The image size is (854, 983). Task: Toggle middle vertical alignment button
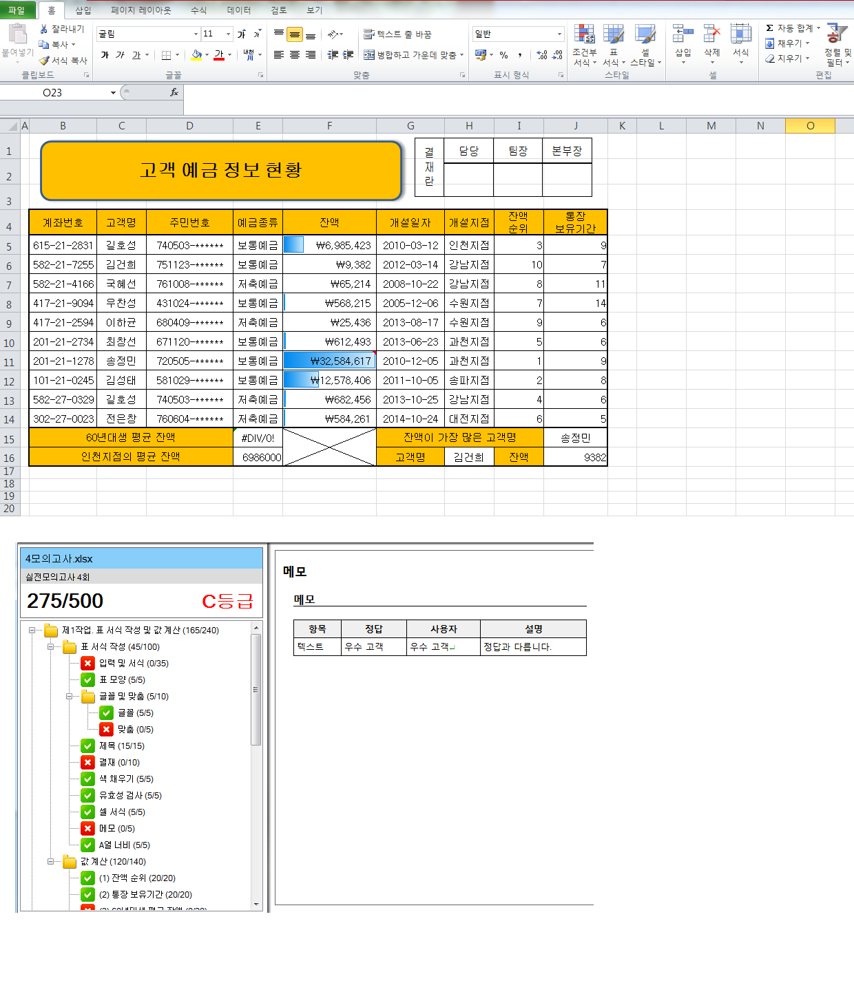coord(295,34)
